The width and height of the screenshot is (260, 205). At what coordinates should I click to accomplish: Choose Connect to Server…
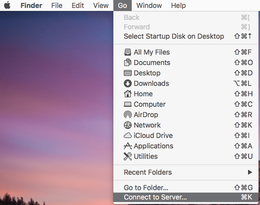coord(186,197)
